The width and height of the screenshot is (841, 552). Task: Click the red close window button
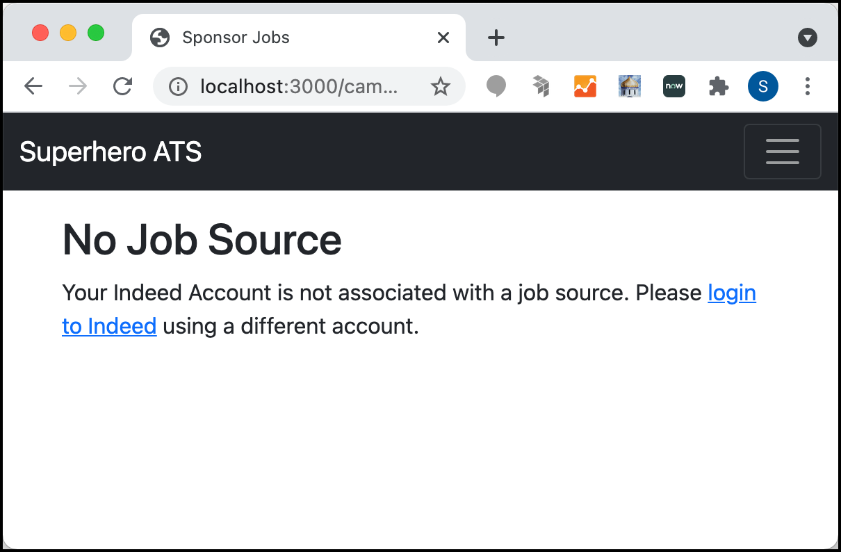[40, 33]
